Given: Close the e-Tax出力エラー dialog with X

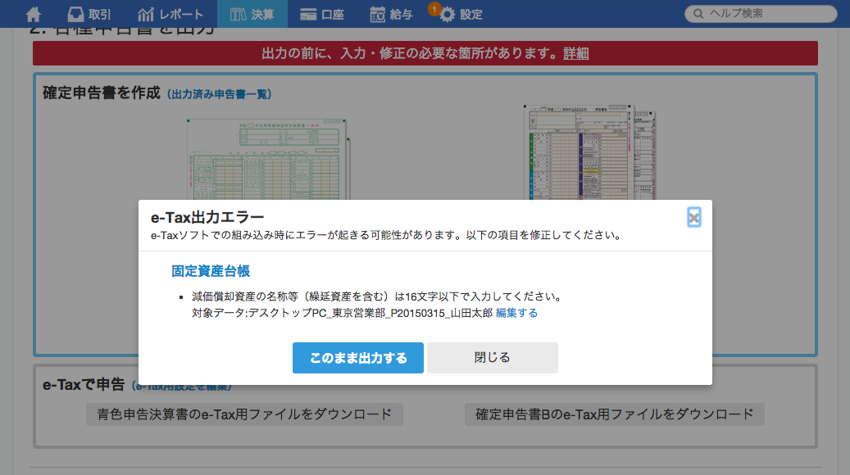Looking at the screenshot, I should click(694, 218).
